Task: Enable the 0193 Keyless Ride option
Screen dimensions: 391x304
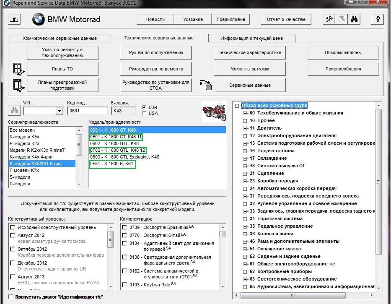Action: click(x=125, y=285)
